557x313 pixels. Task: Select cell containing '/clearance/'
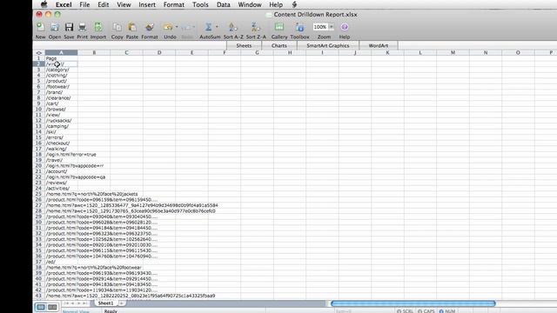click(61, 98)
